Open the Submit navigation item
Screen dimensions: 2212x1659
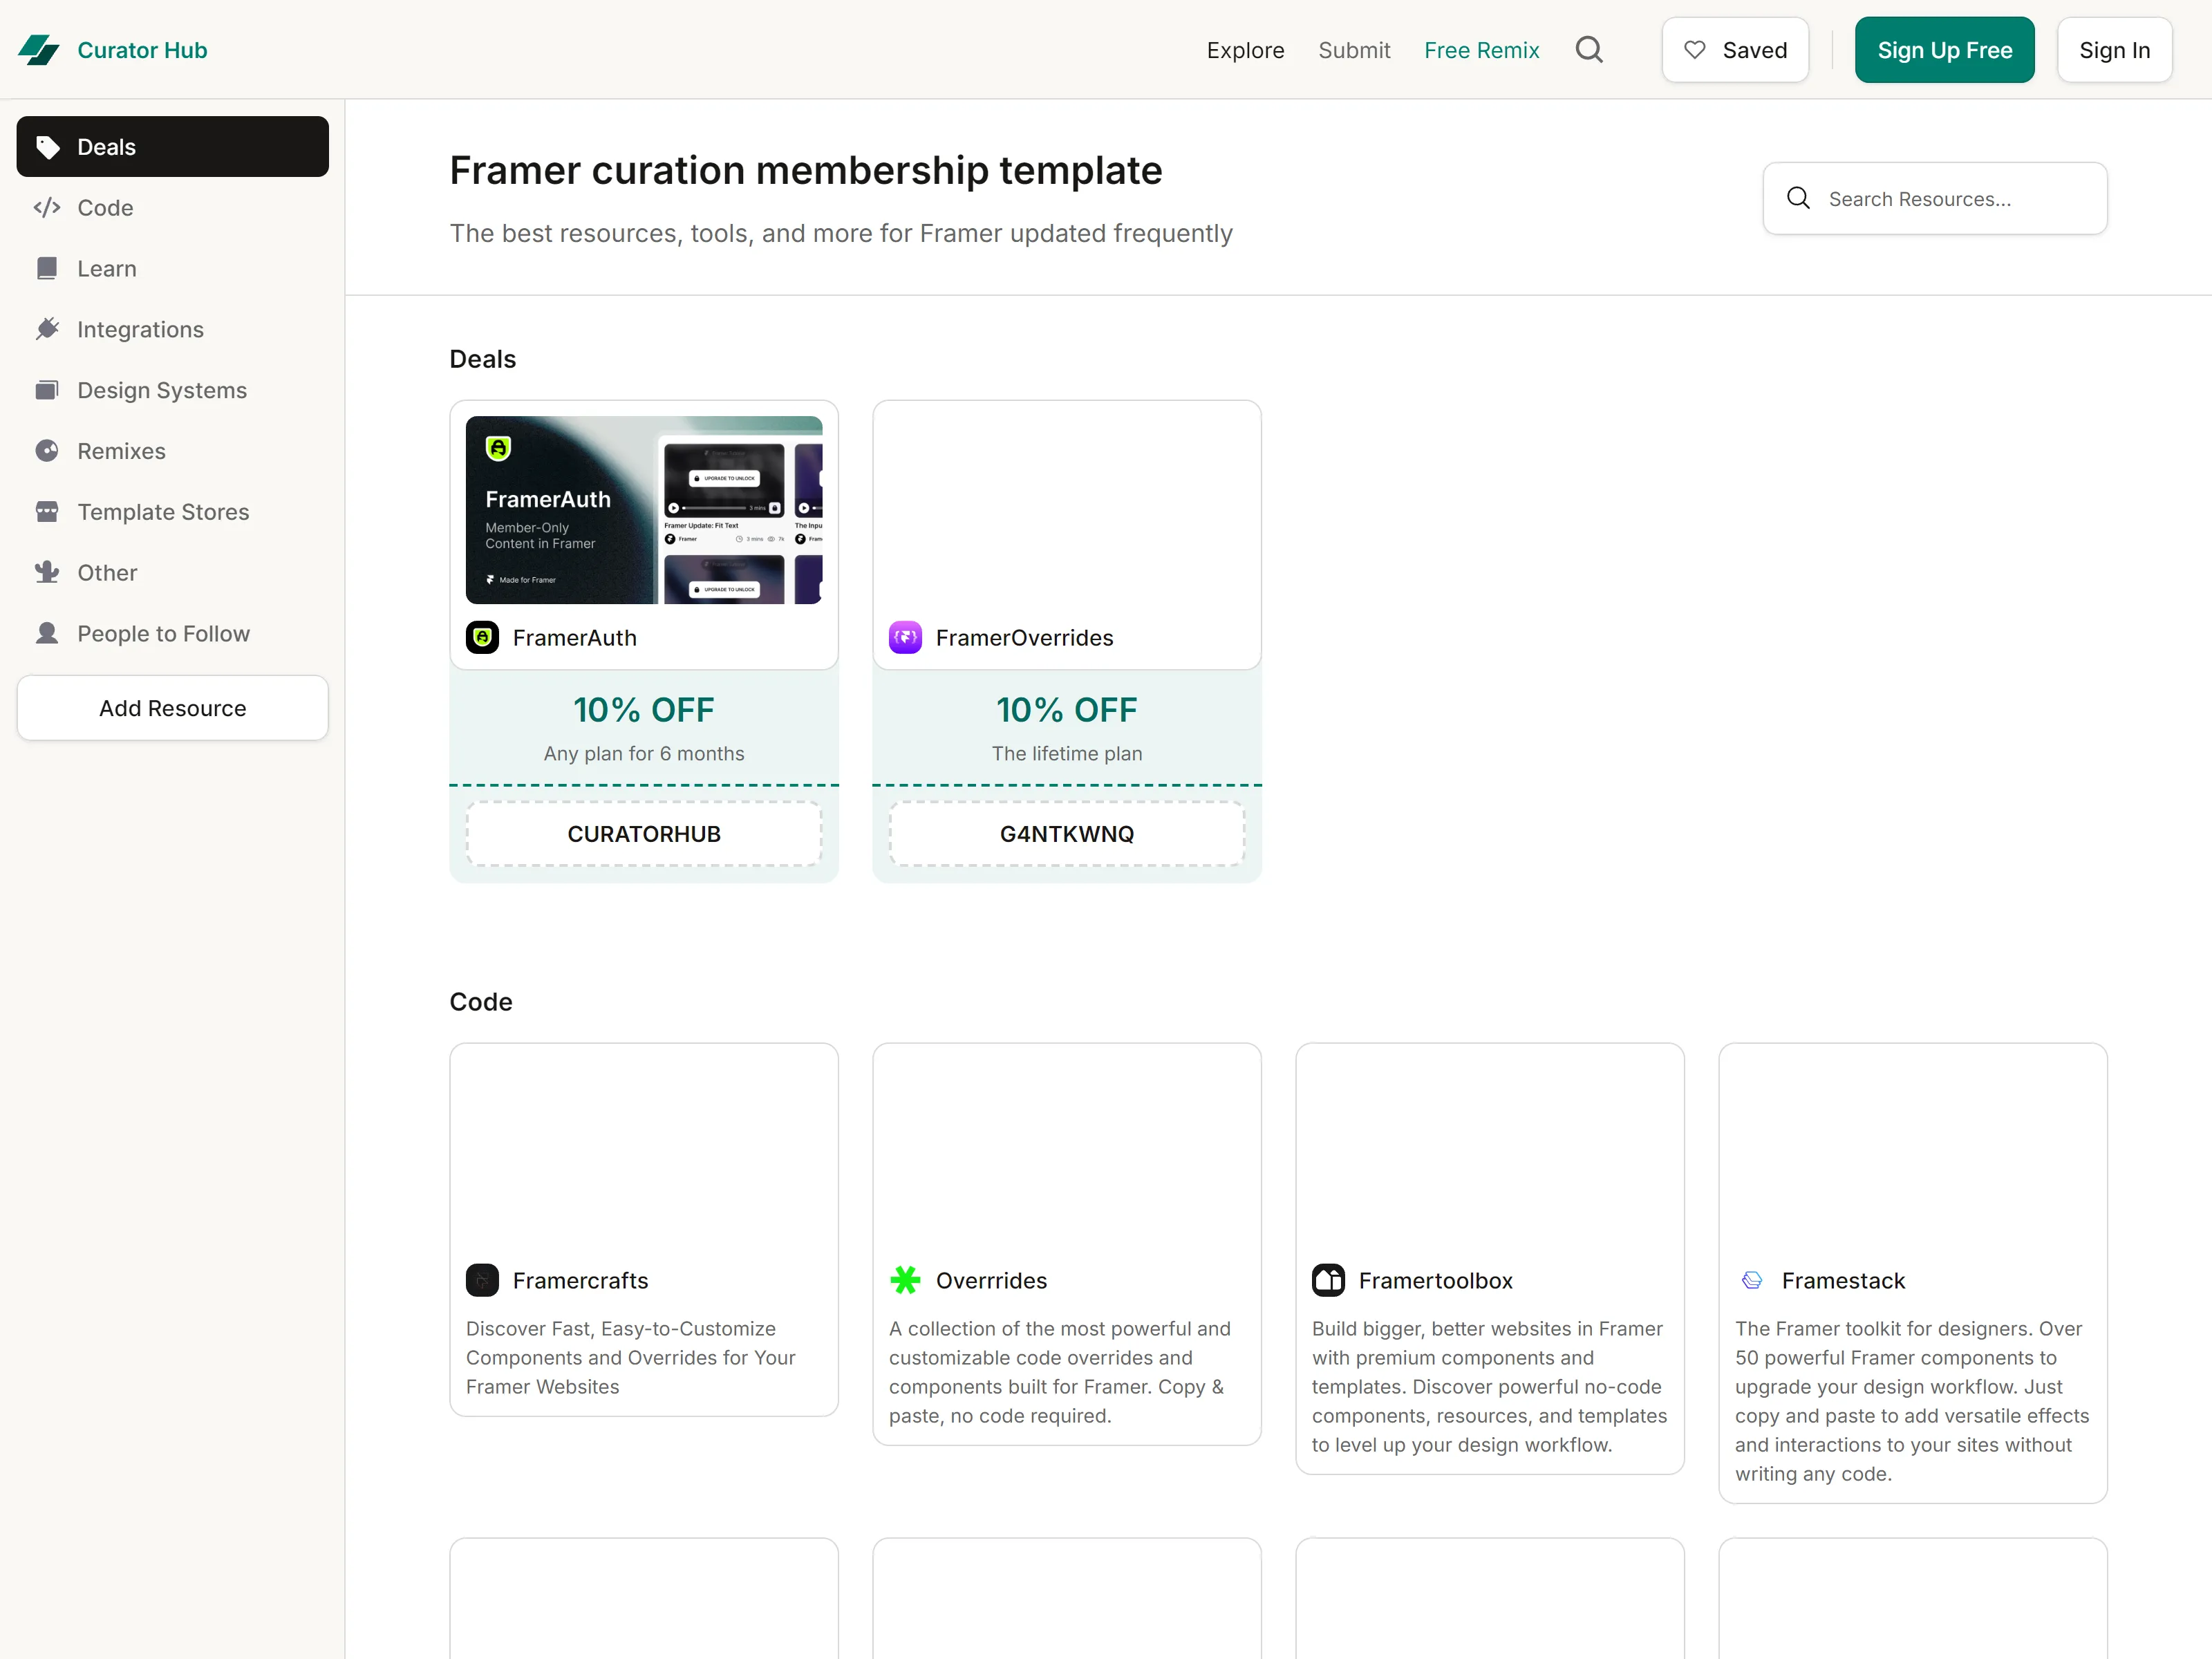[1354, 50]
